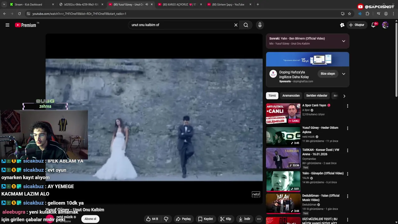Subscribe using Abone ol button
This screenshot has height=224, width=398.
click(x=90, y=219)
